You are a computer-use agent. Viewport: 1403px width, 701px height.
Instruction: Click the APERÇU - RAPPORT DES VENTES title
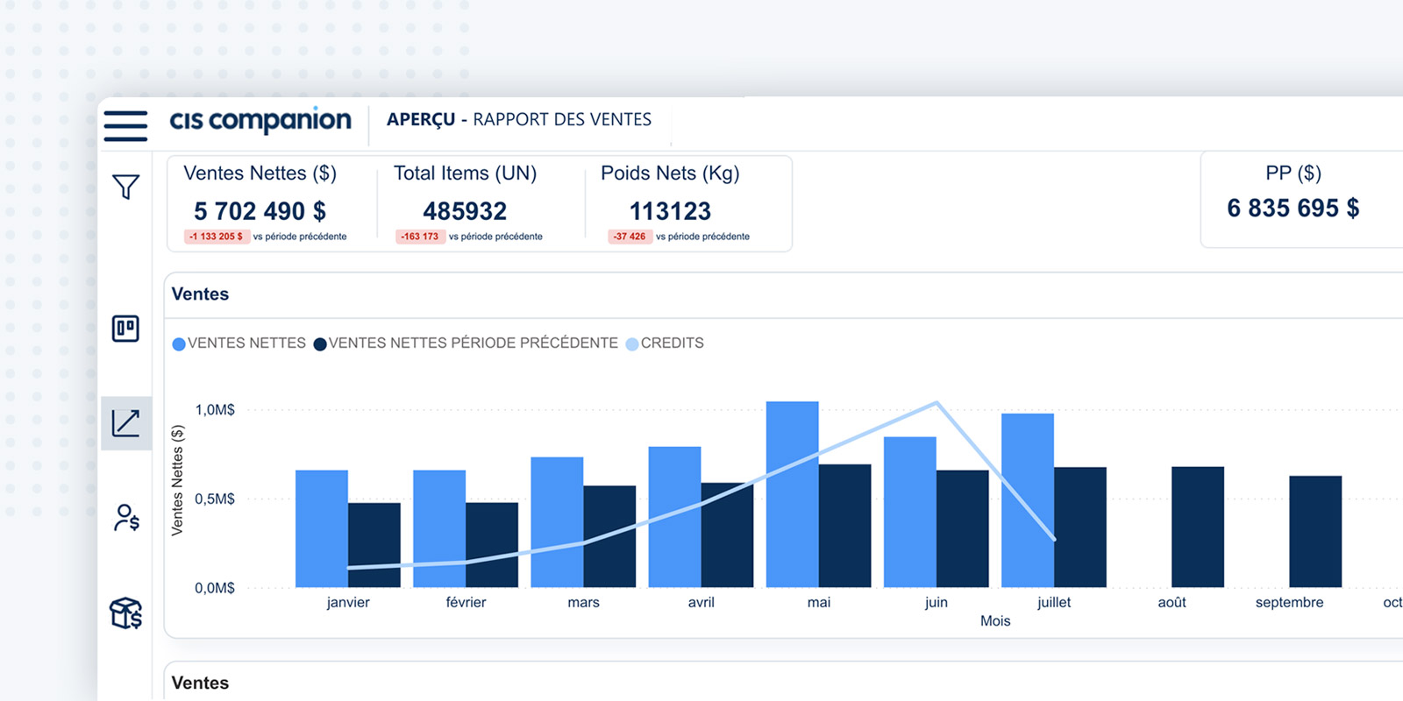click(518, 120)
